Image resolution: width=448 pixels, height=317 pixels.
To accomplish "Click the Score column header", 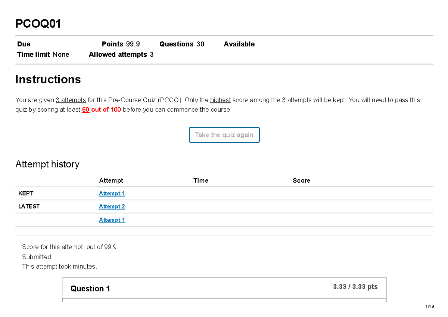I will [x=302, y=181].
